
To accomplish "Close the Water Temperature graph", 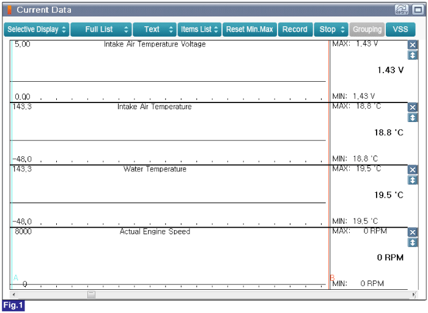I will click(413, 170).
